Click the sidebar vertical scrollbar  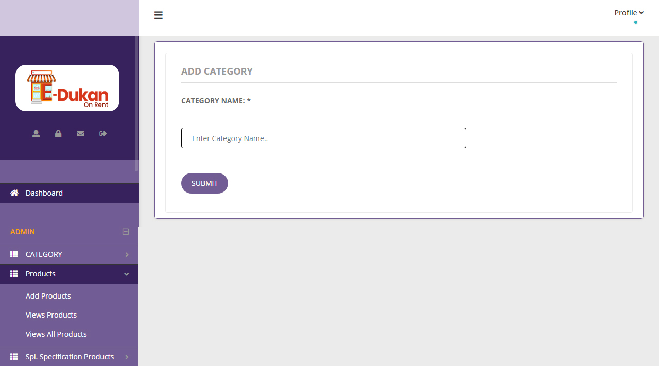[136, 103]
